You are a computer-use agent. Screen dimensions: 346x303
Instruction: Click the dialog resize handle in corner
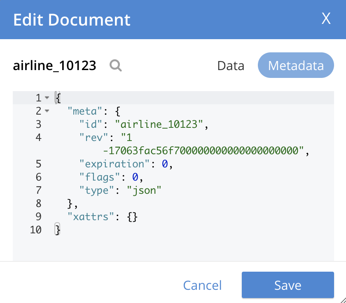(x=341, y=298)
